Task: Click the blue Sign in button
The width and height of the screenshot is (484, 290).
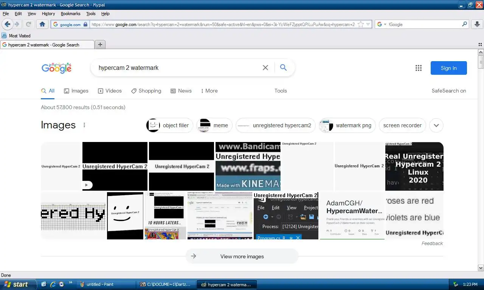Action: click(448, 68)
